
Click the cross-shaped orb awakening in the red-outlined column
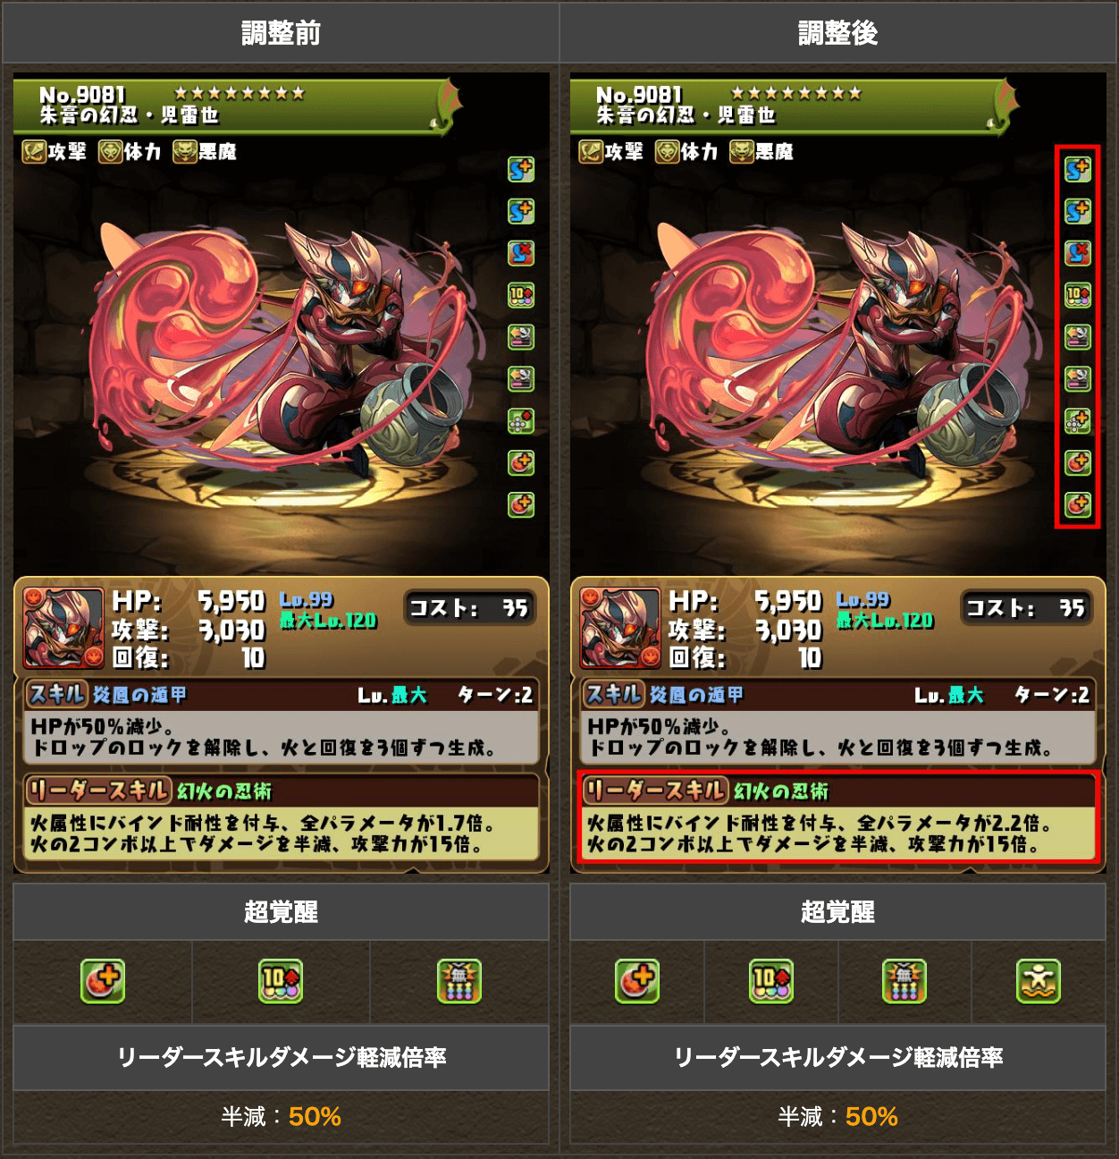tap(1078, 420)
